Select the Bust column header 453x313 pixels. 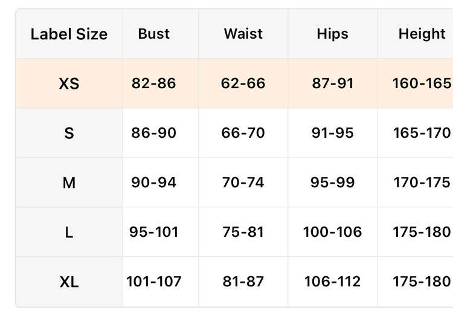pyautogui.click(x=154, y=34)
